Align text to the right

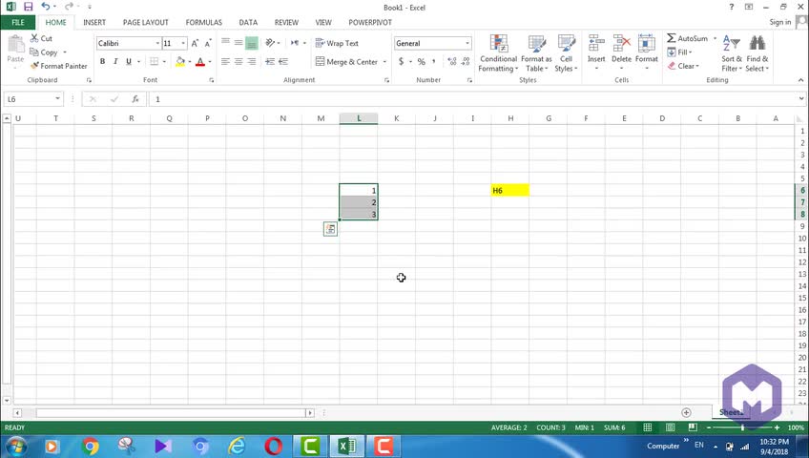[x=252, y=61]
